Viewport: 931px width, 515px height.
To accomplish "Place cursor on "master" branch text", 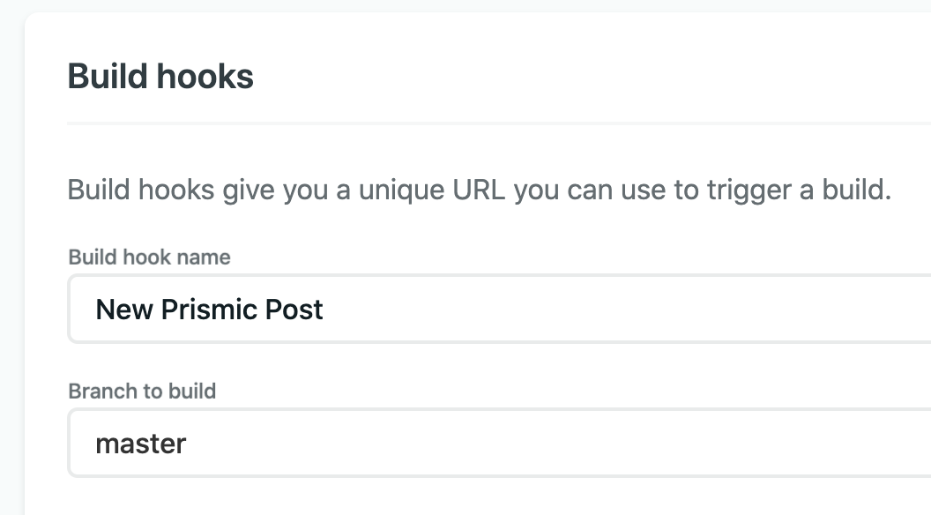I will [141, 443].
